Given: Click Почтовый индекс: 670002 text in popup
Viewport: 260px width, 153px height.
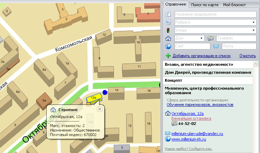Looking at the screenshot, I should pyautogui.click(x=73, y=135).
